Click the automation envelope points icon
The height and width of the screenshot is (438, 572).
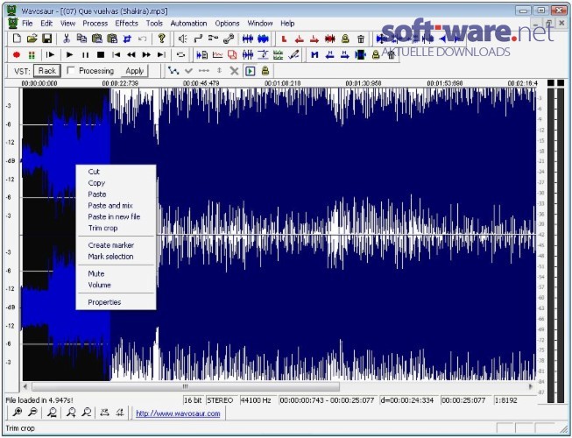(173, 71)
